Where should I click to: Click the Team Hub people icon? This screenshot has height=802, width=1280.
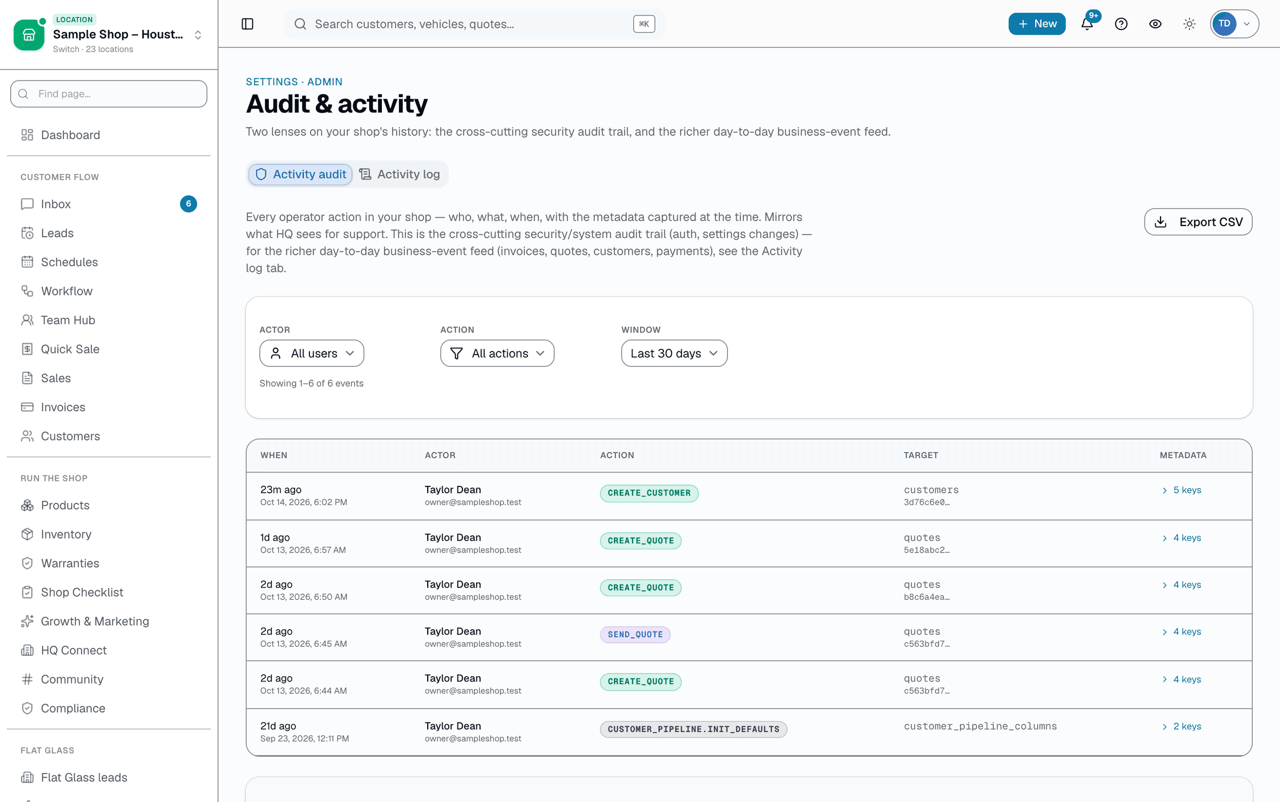pos(27,320)
